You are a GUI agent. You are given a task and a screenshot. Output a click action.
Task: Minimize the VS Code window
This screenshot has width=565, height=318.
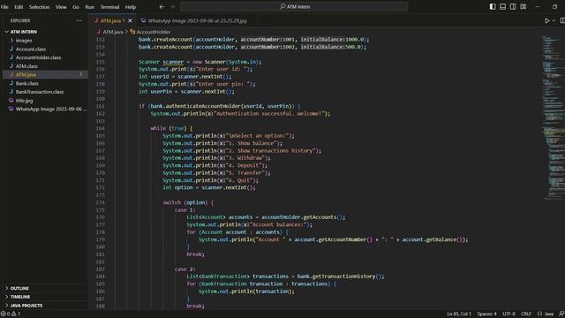pos(538,6)
